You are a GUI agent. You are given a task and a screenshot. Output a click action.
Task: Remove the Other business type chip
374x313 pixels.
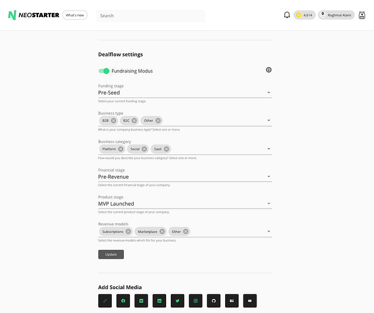158,121
